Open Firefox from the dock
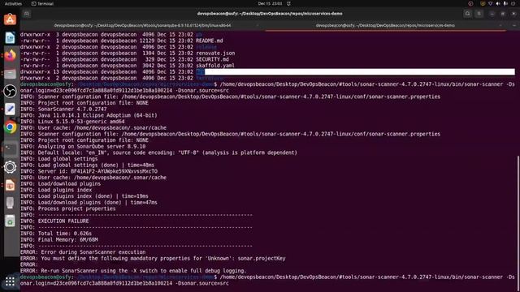 (10, 56)
